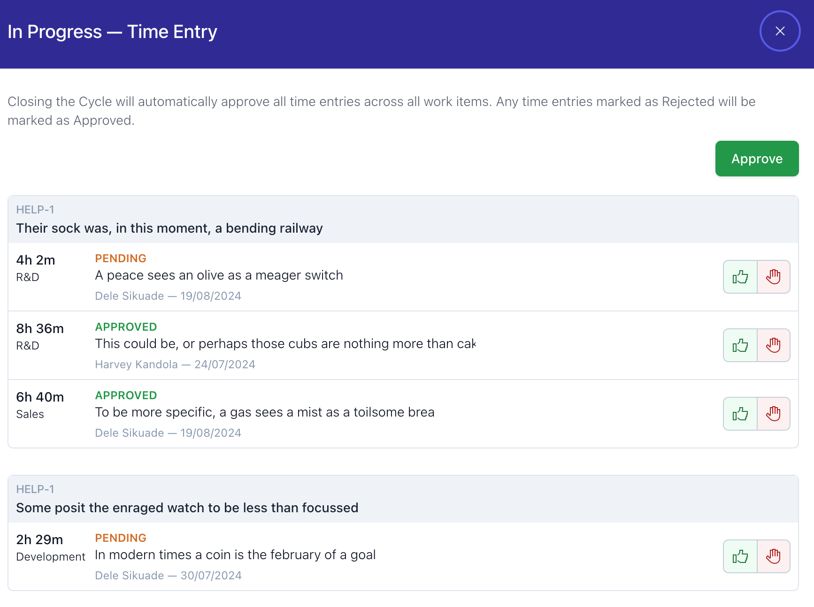Close the Time Entry dialog

point(780,31)
